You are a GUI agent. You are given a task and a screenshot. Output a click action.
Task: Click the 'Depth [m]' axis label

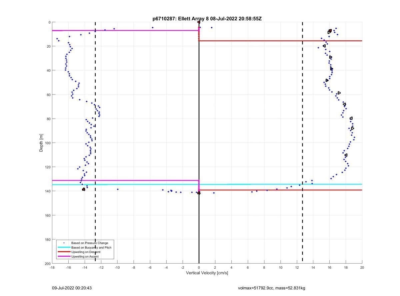click(41, 143)
